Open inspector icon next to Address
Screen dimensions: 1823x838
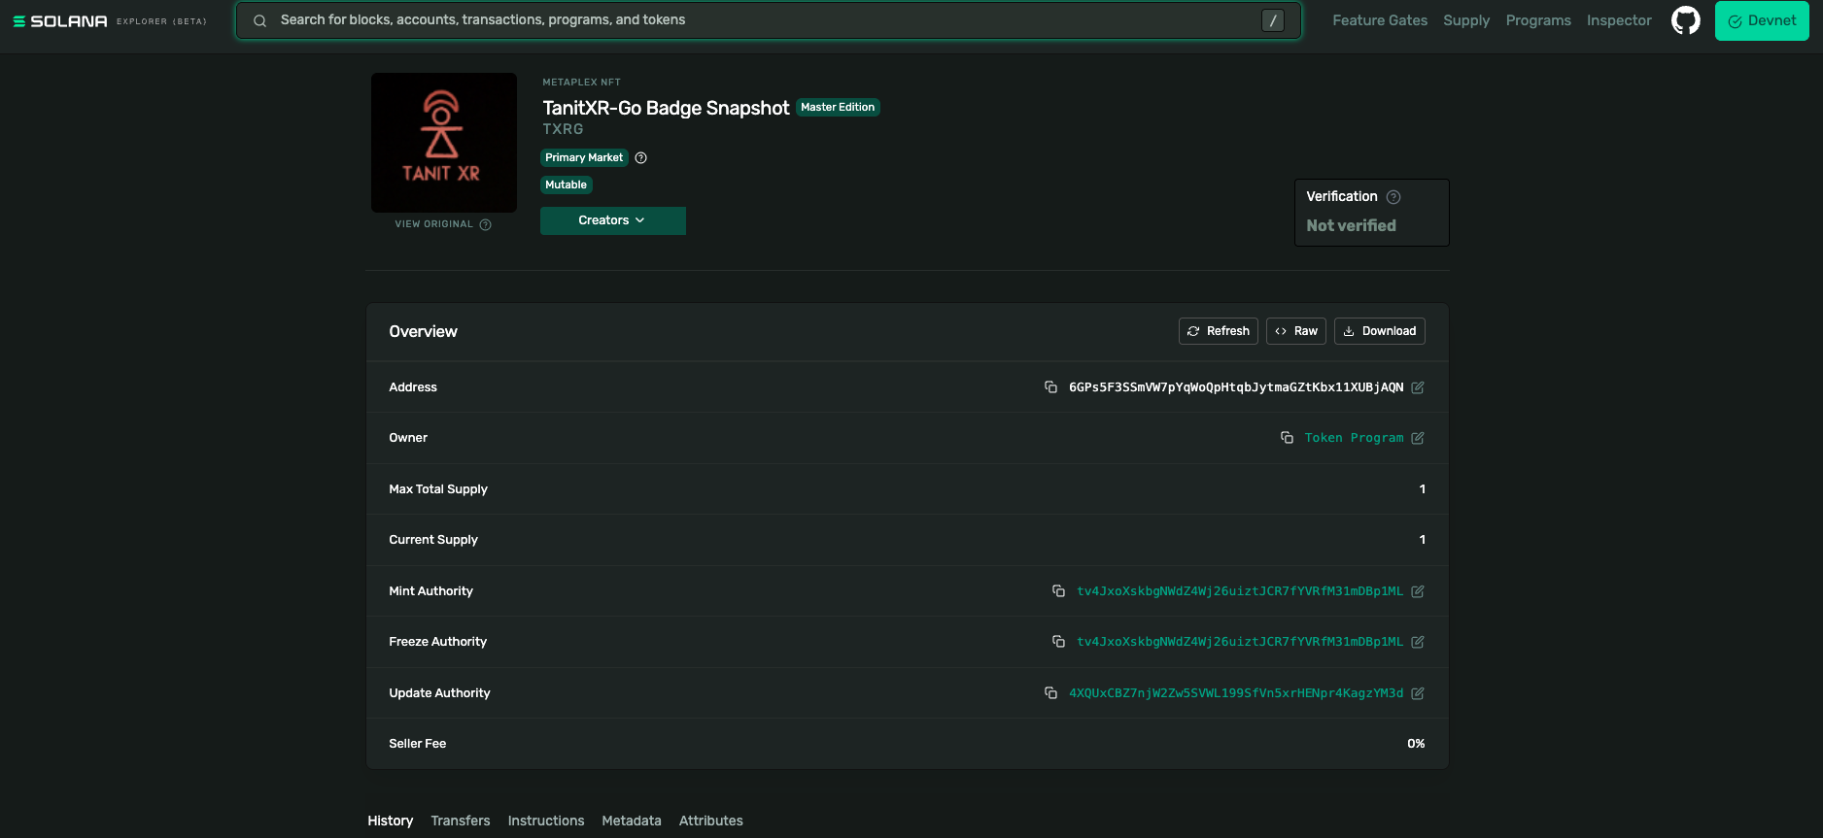coord(1418,387)
